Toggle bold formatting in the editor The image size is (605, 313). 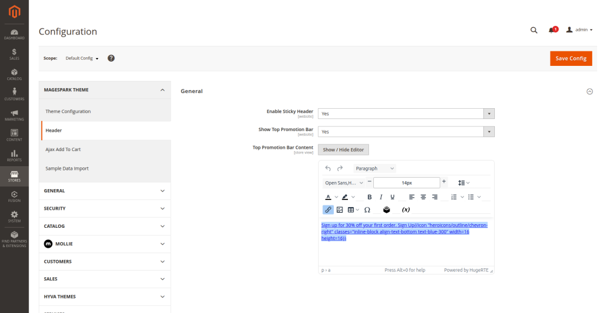(369, 197)
